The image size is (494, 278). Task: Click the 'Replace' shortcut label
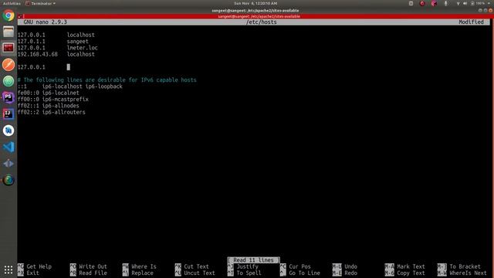[142, 273]
